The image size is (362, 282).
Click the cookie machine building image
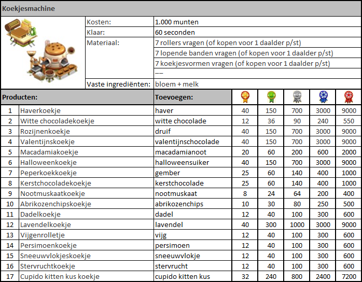pyautogui.click(x=43, y=52)
